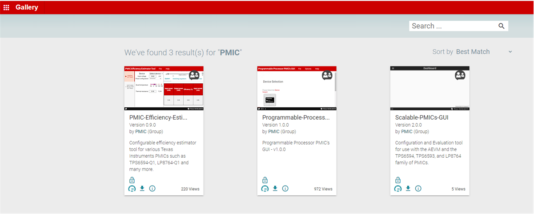The height and width of the screenshot is (214, 534).
Task: Open the Sort by Best Match dropdown
Action: 473,52
